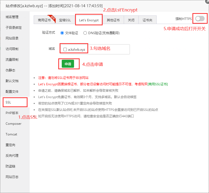Switch to the 商用证书 tab

[44, 20]
